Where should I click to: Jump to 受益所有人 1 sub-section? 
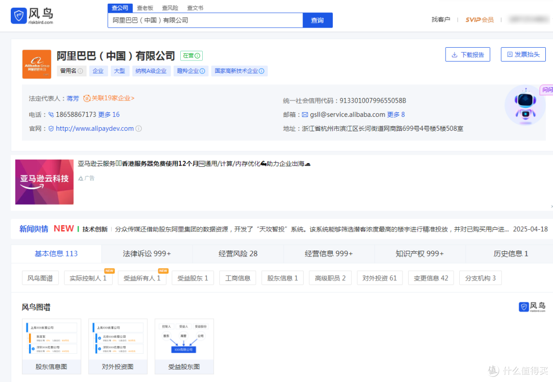(142, 278)
